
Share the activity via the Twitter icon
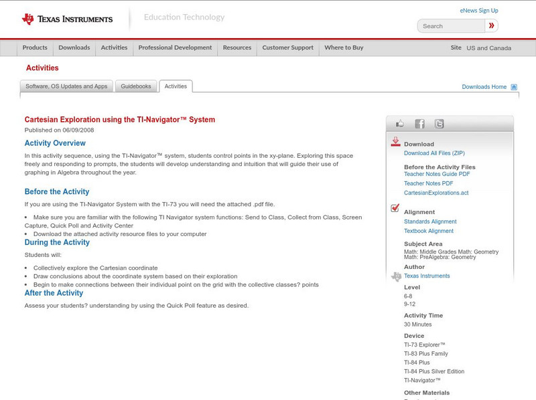[x=440, y=124]
